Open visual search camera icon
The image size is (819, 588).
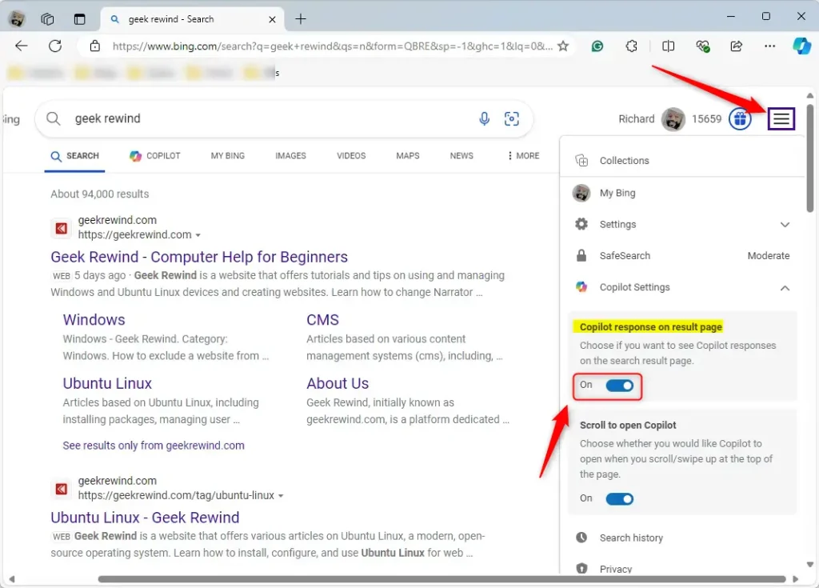pyautogui.click(x=512, y=118)
